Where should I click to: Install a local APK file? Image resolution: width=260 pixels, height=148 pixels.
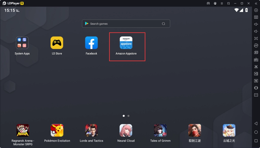(256, 59)
